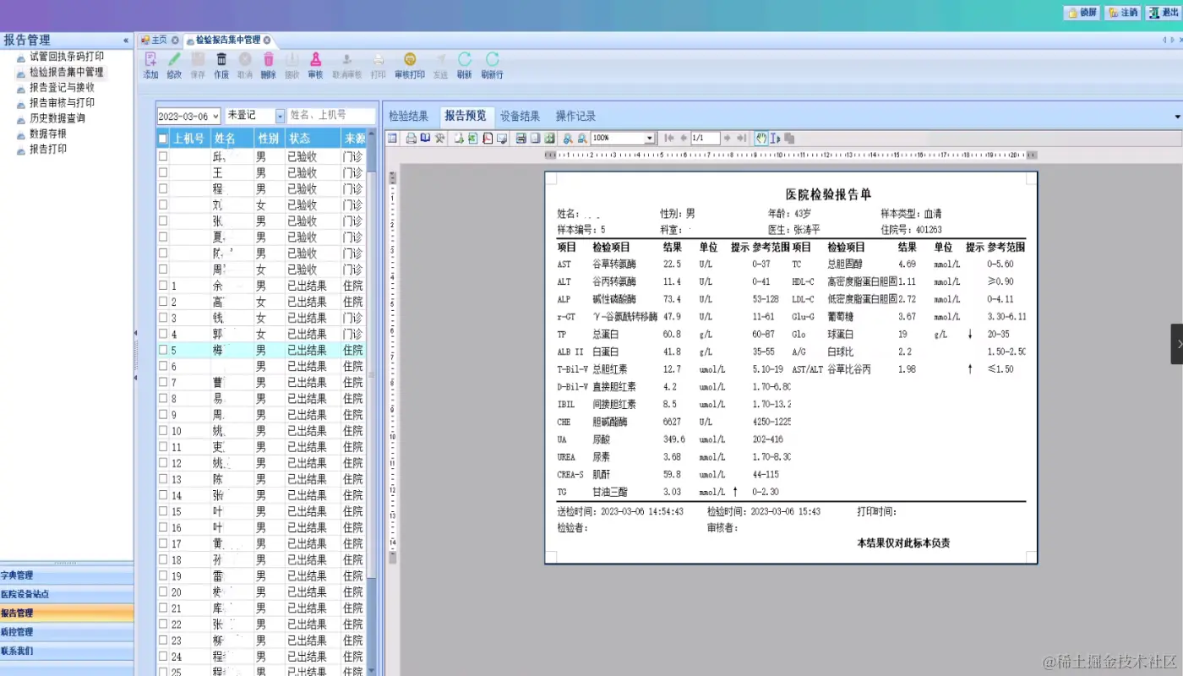The height and width of the screenshot is (676, 1183).
Task: Click the zoom in magnifier icon
Action: (568, 139)
